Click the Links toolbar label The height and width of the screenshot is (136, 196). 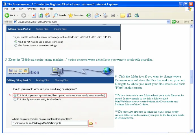[x=186, y=22]
